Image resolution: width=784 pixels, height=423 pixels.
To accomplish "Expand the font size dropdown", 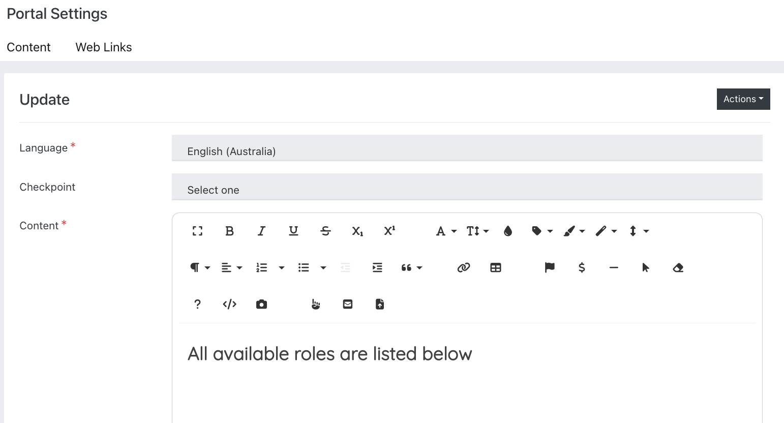I will [x=477, y=231].
